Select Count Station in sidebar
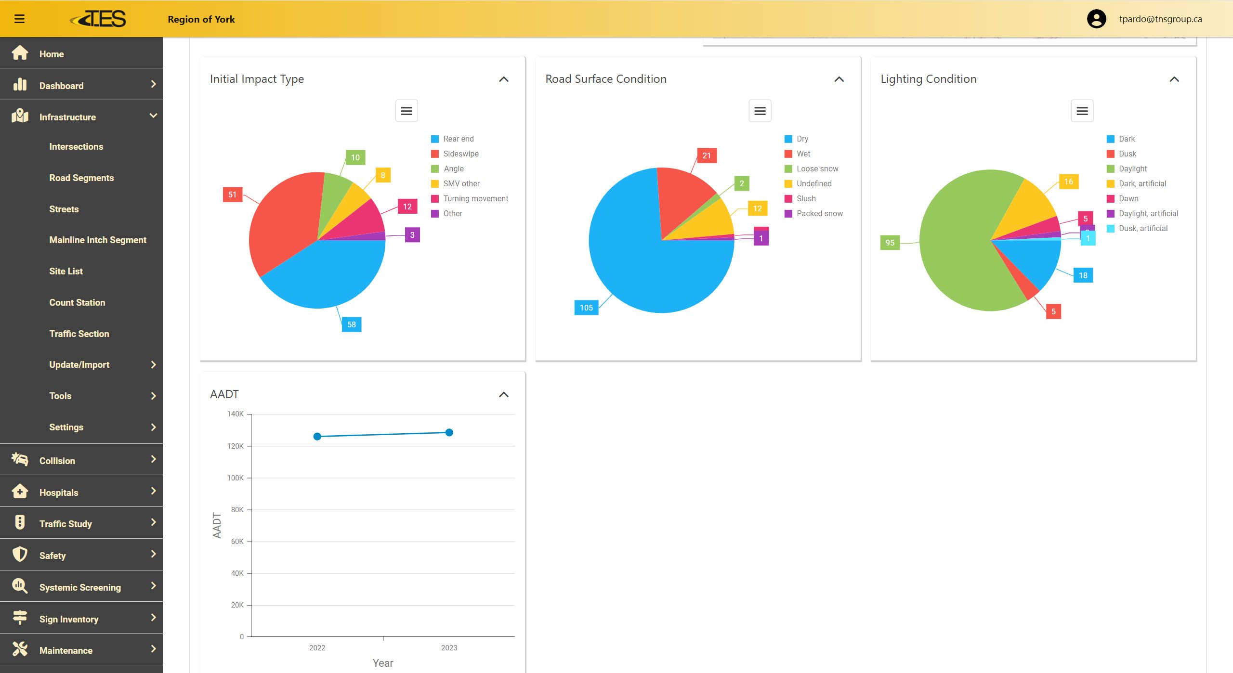This screenshot has height=673, width=1233. tap(77, 302)
